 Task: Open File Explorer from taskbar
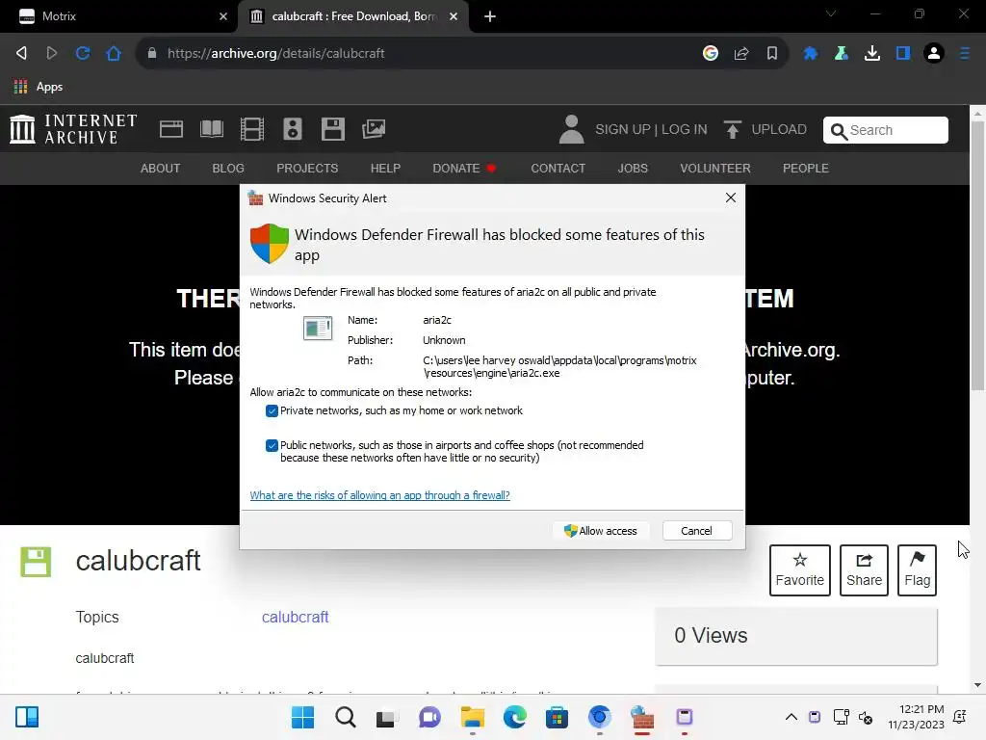coord(472,717)
